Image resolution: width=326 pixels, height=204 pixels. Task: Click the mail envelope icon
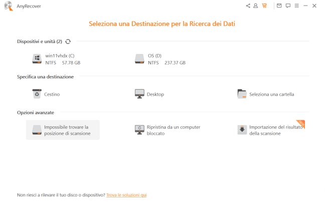(279, 6)
